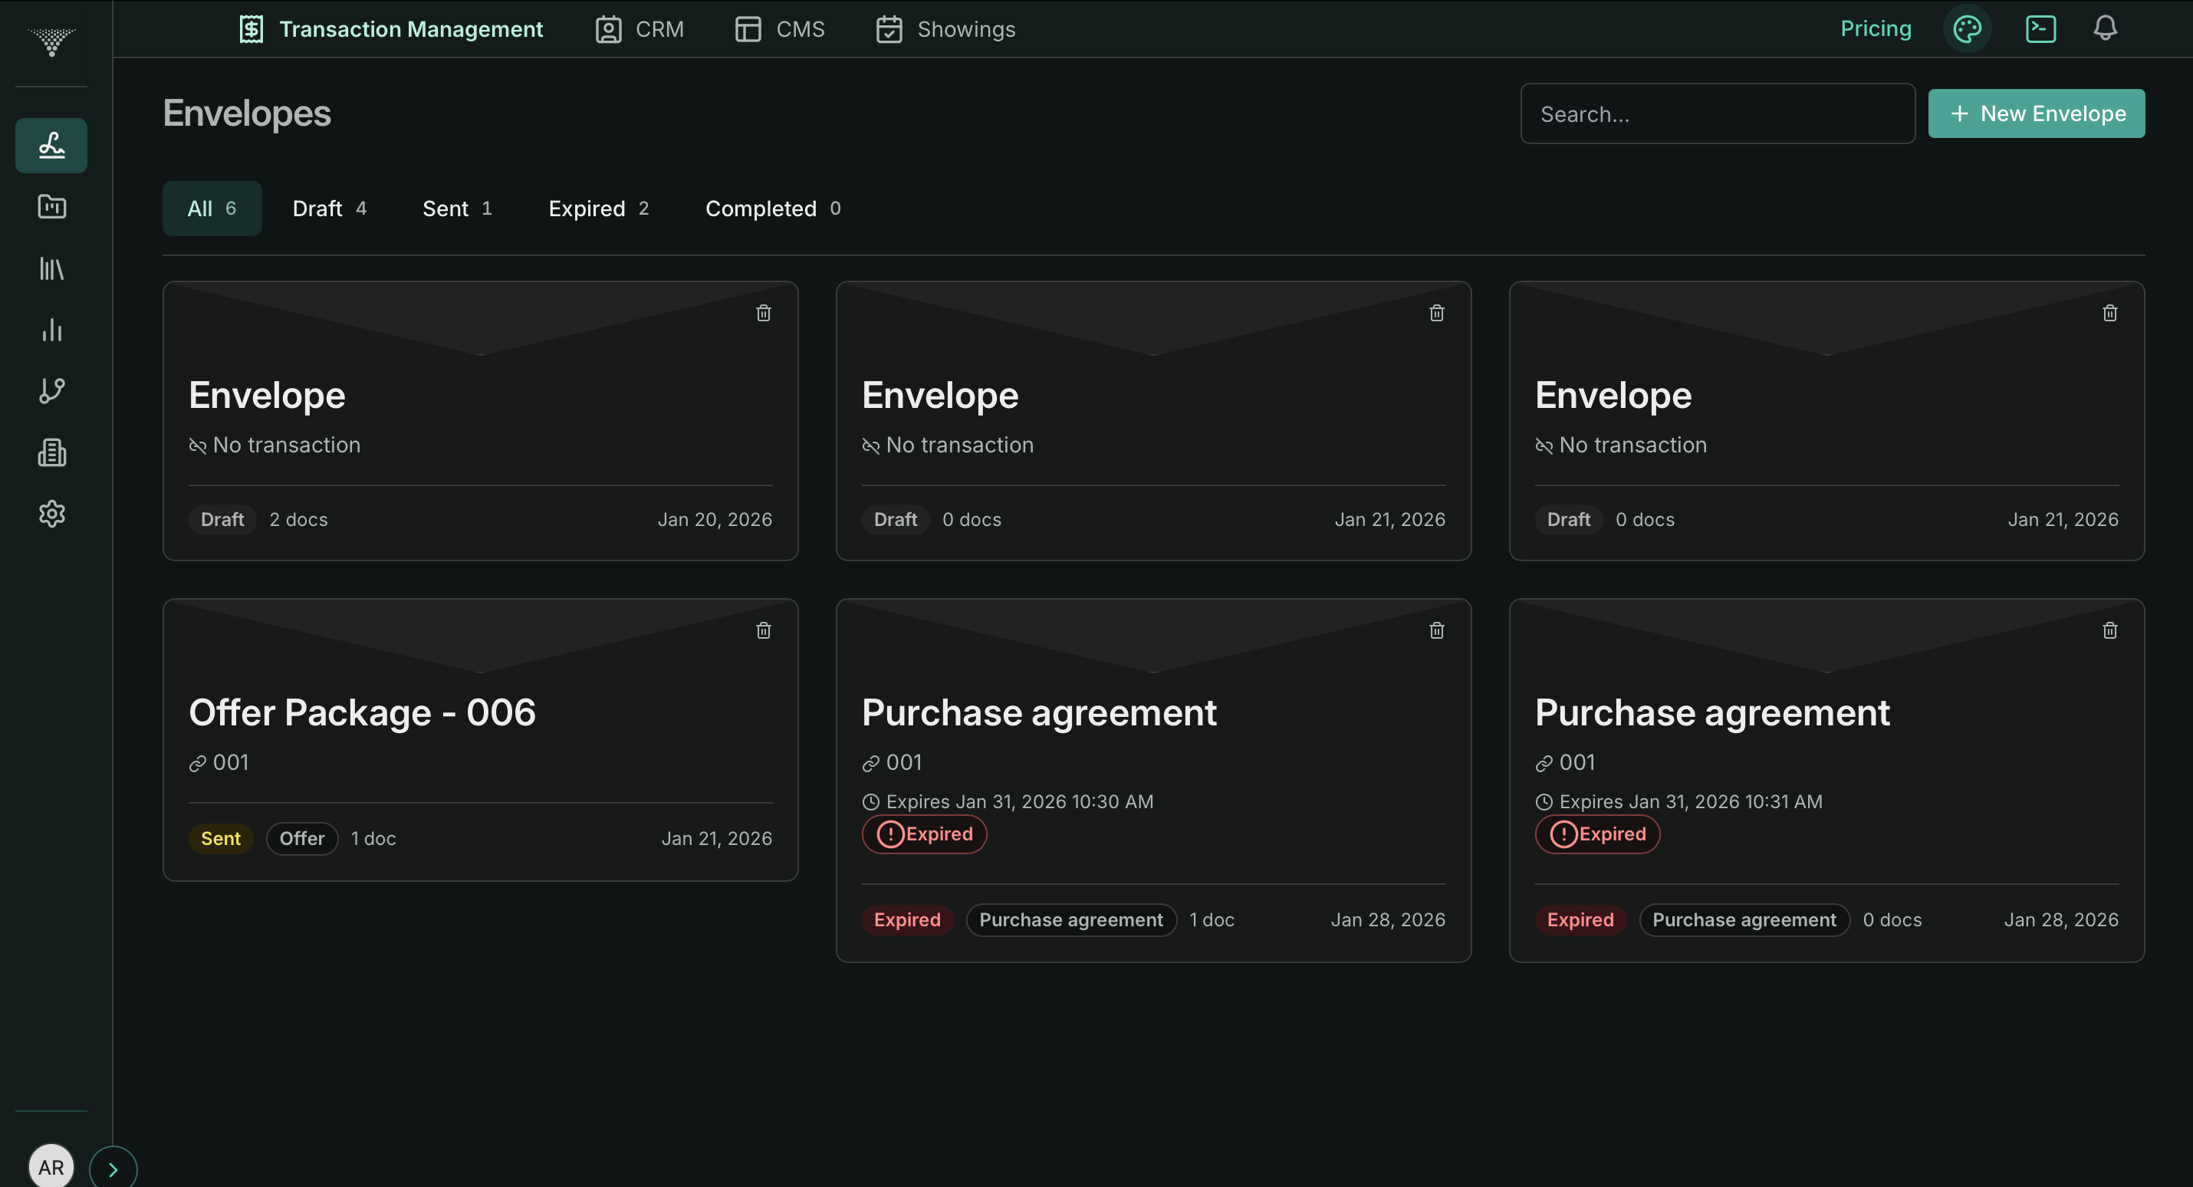This screenshot has width=2193, height=1187.
Task: Switch to the CMS tab
Action: coord(780,29)
